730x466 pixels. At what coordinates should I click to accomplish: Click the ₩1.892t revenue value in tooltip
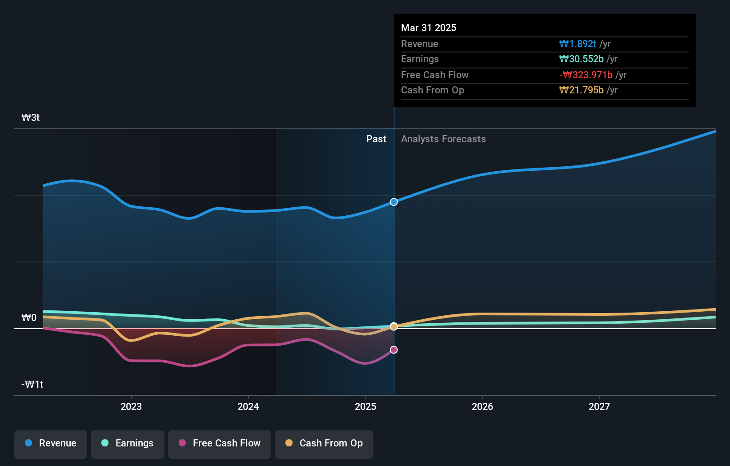[x=578, y=44]
